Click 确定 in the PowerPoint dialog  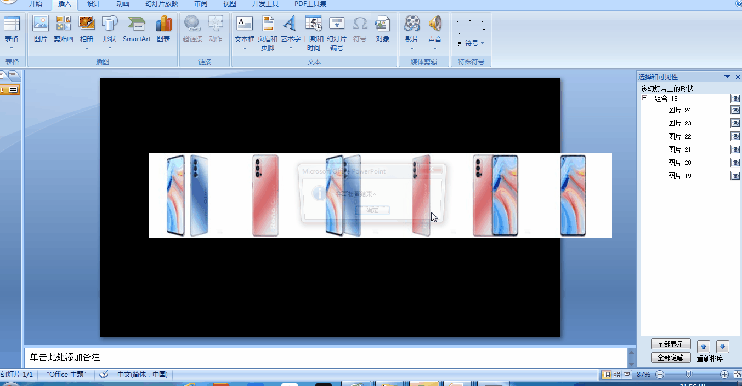coord(372,210)
